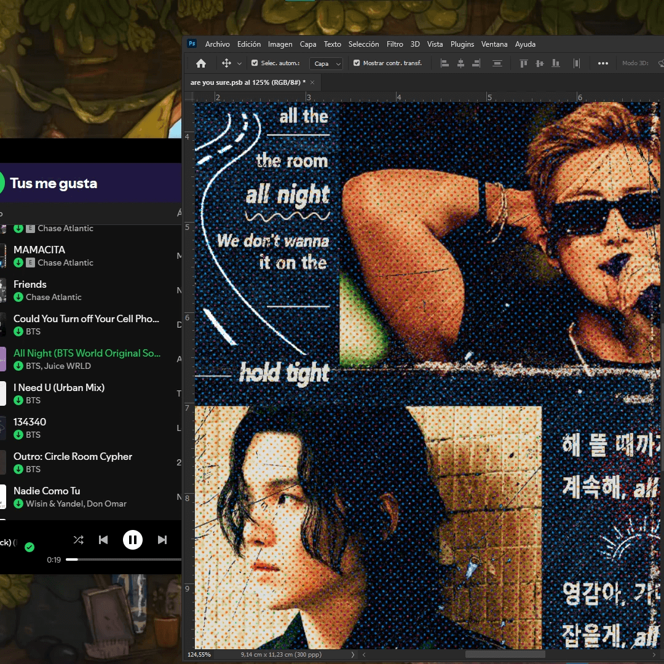This screenshot has width=664, height=664.
Task: Select All Night (BTS World Original) track
Action: [87, 353]
